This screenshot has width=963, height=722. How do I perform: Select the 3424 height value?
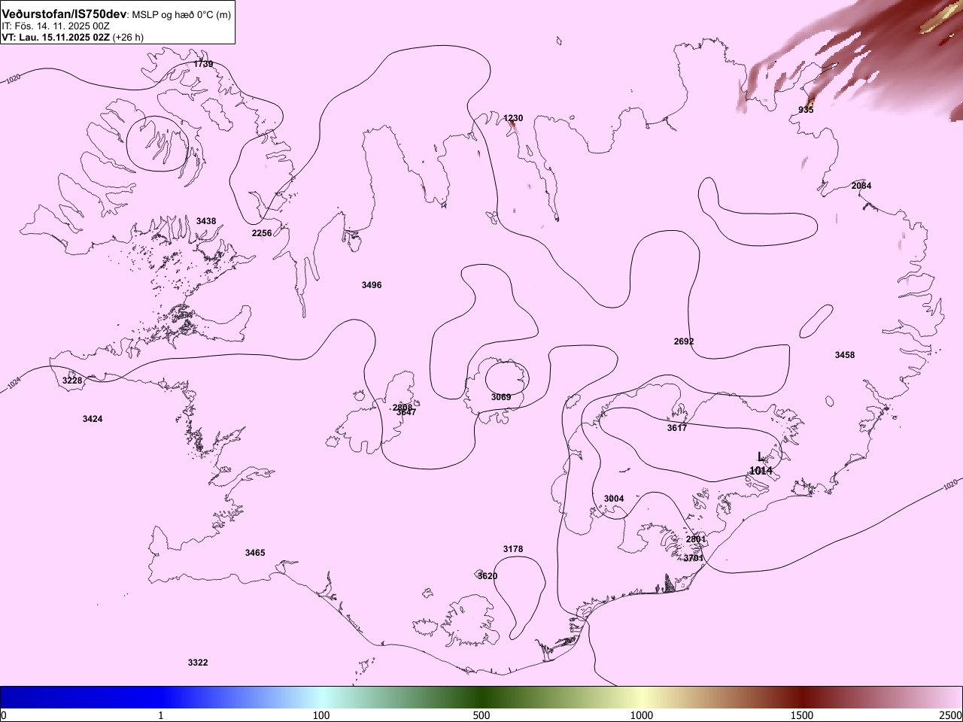click(93, 420)
